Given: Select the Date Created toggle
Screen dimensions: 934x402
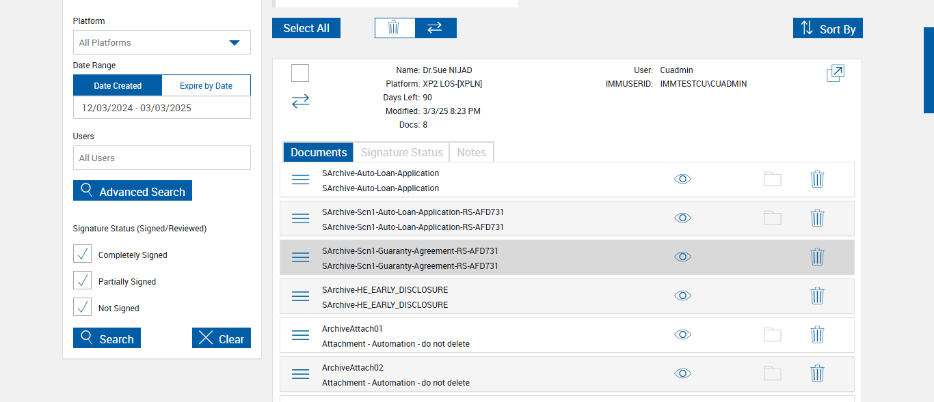Looking at the screenshot, I should click(118, 86).
